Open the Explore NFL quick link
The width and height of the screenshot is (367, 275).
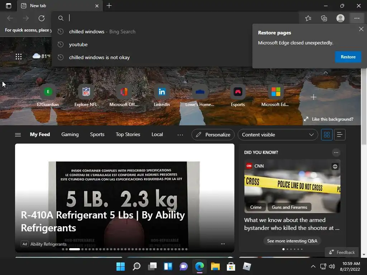[x=86, y=96]
